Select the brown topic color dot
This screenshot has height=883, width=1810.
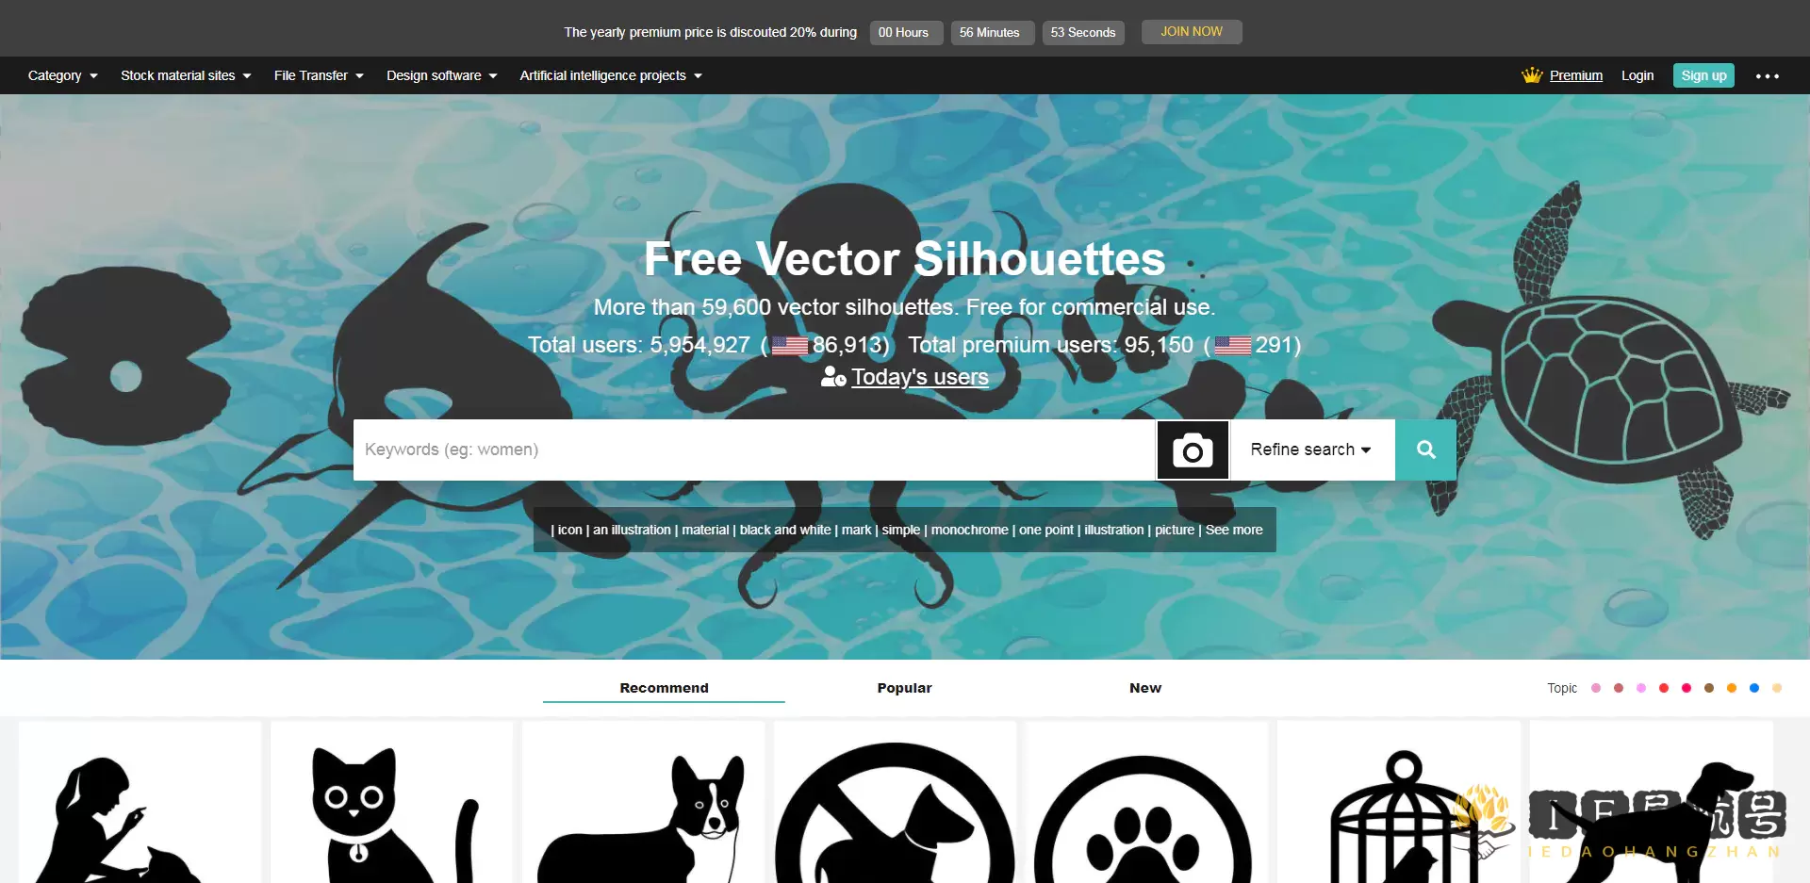1709,688
